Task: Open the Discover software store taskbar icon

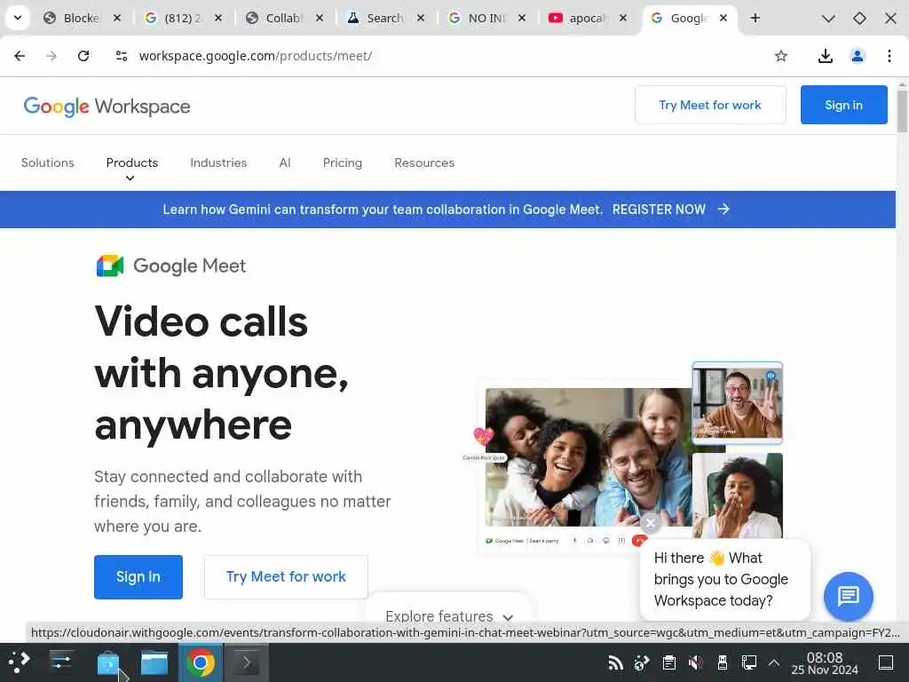Action: point(107,662)
